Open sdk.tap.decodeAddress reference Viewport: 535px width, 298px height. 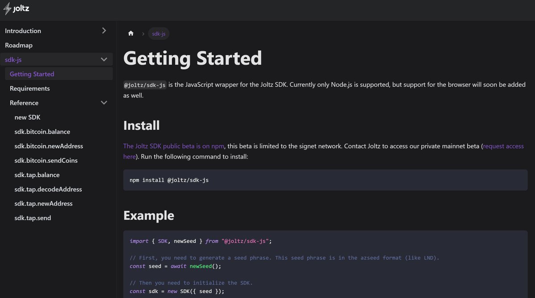[x=48, y=189]
